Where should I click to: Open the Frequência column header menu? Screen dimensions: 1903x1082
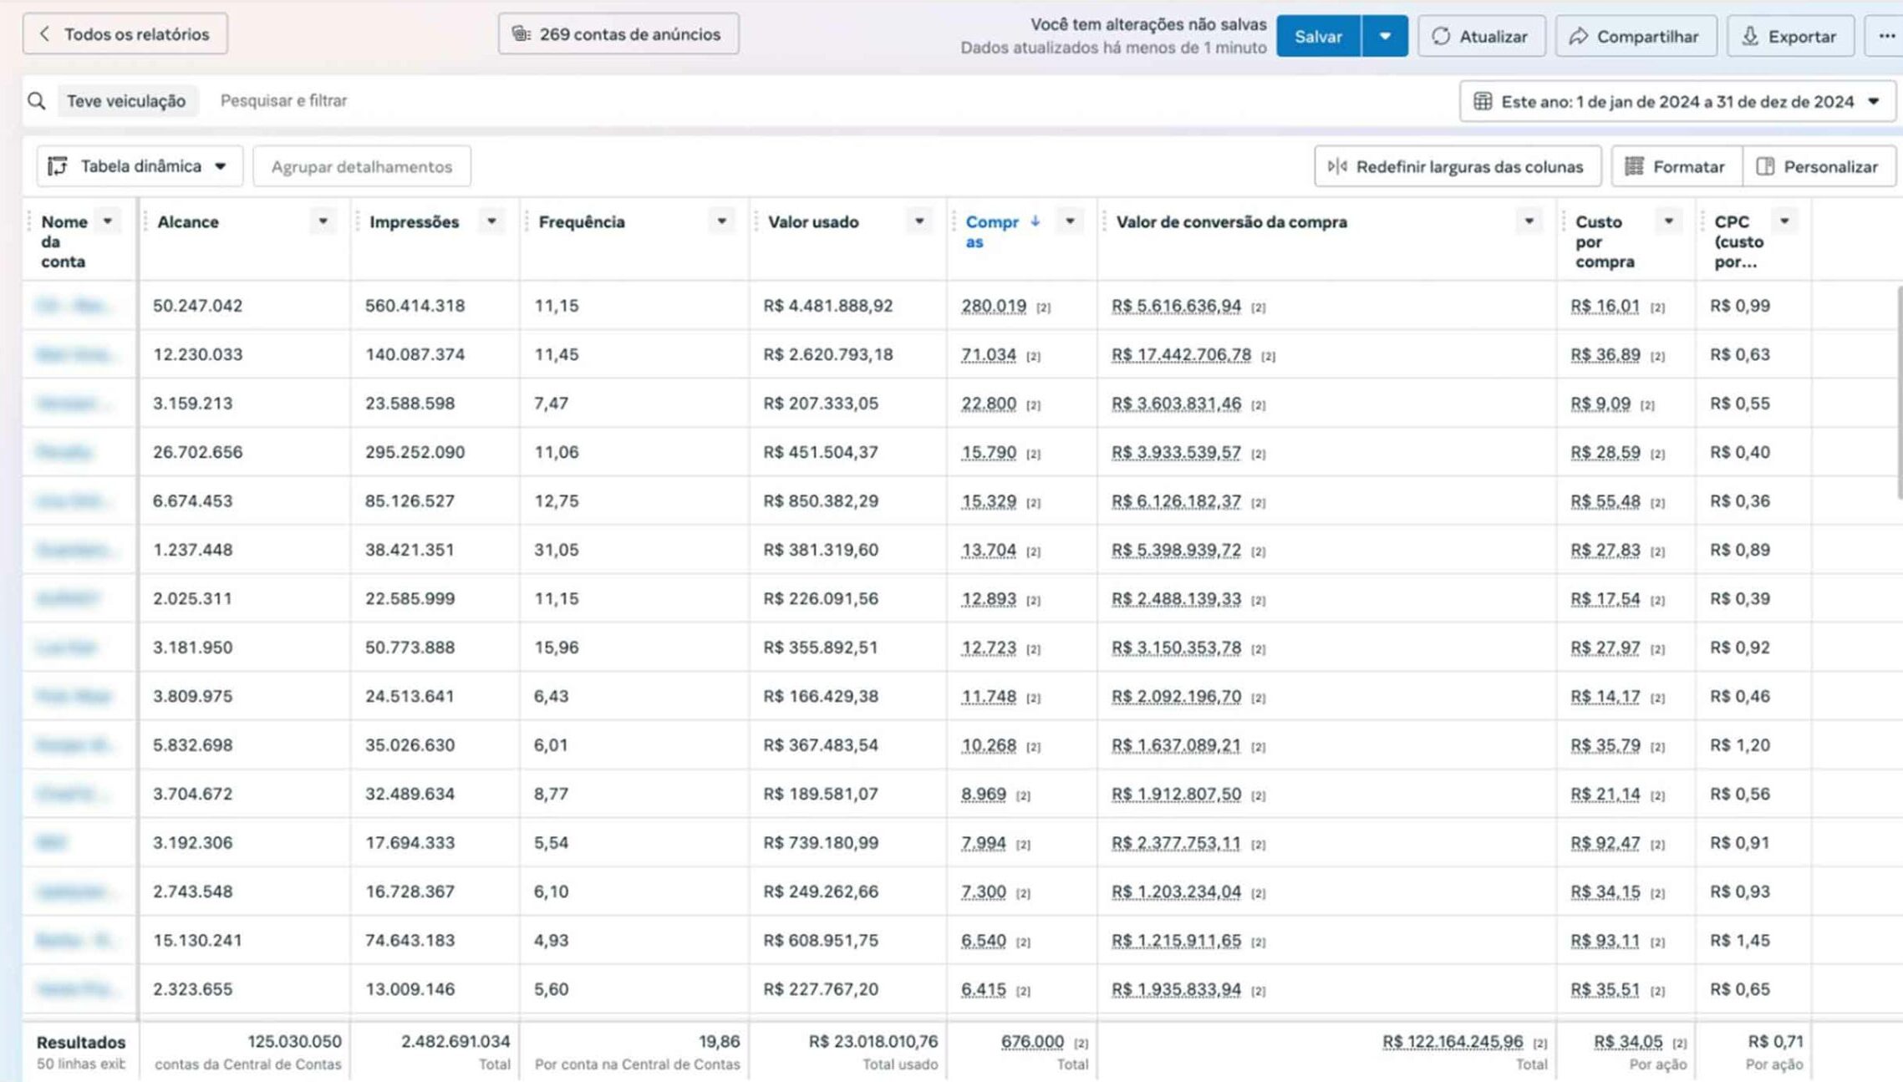pos(721,221)
